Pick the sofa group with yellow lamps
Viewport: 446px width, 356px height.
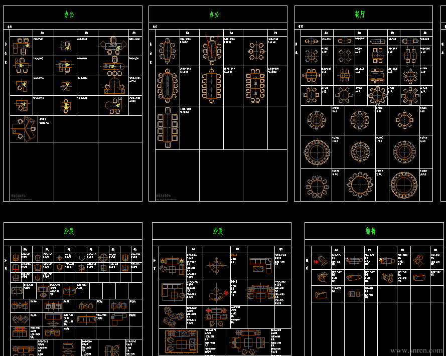click(x=172, y=266)
